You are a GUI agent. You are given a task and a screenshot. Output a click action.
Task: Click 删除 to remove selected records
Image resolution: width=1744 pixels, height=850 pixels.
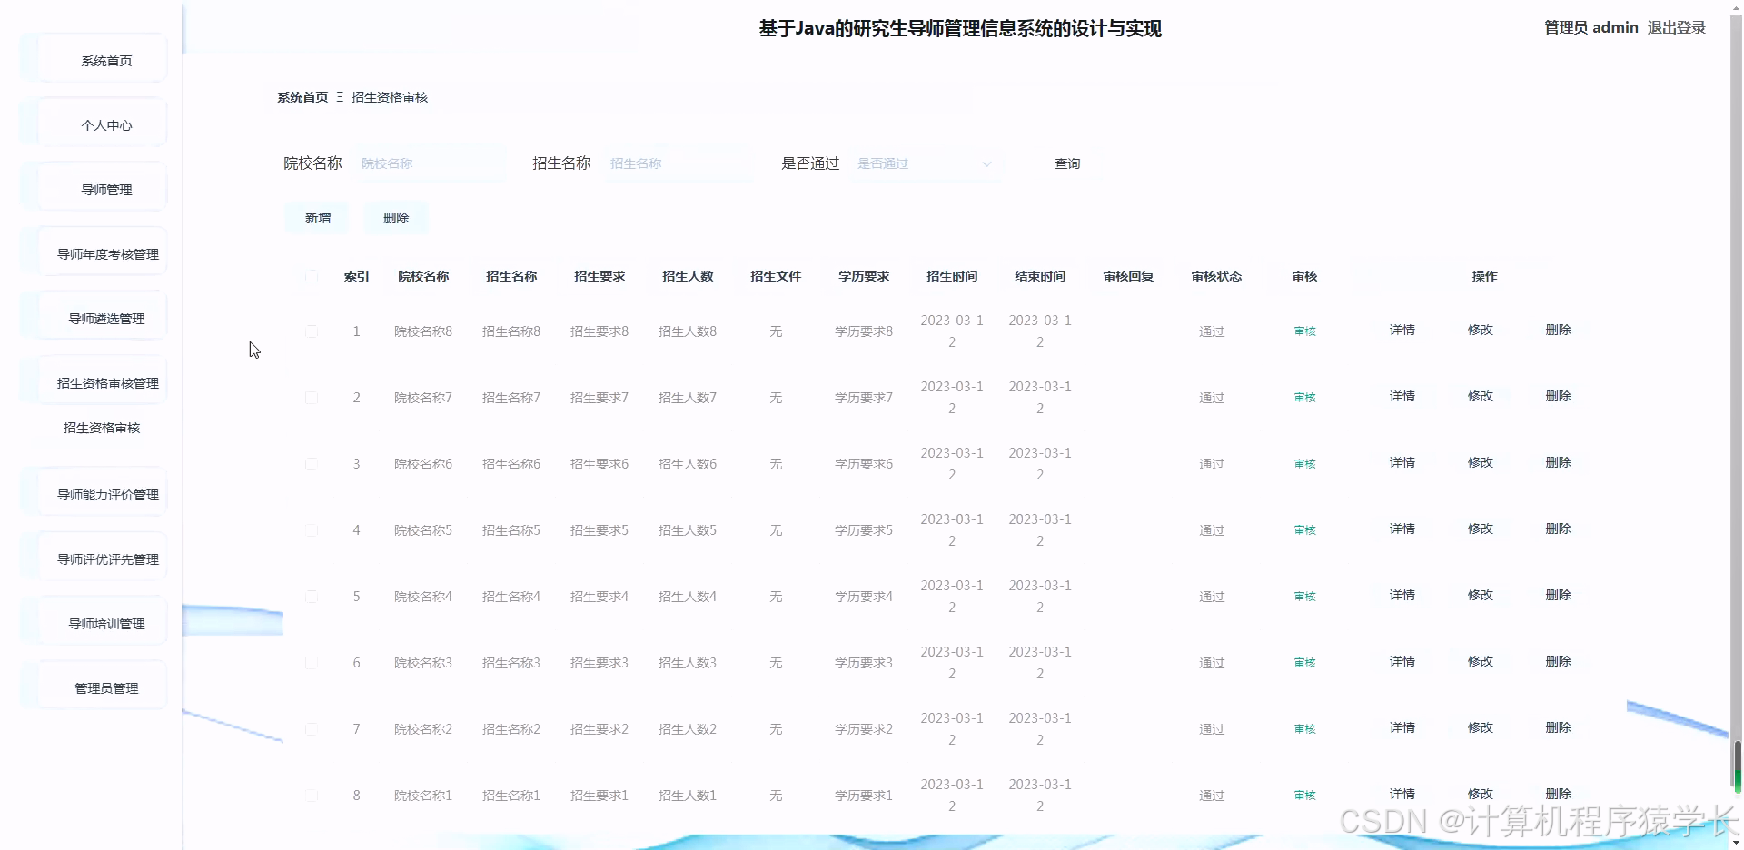pyautogui.click(x=395, y=217)
